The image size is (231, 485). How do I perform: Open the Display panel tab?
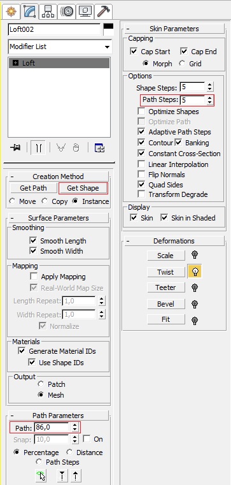(x=85, y=11)
